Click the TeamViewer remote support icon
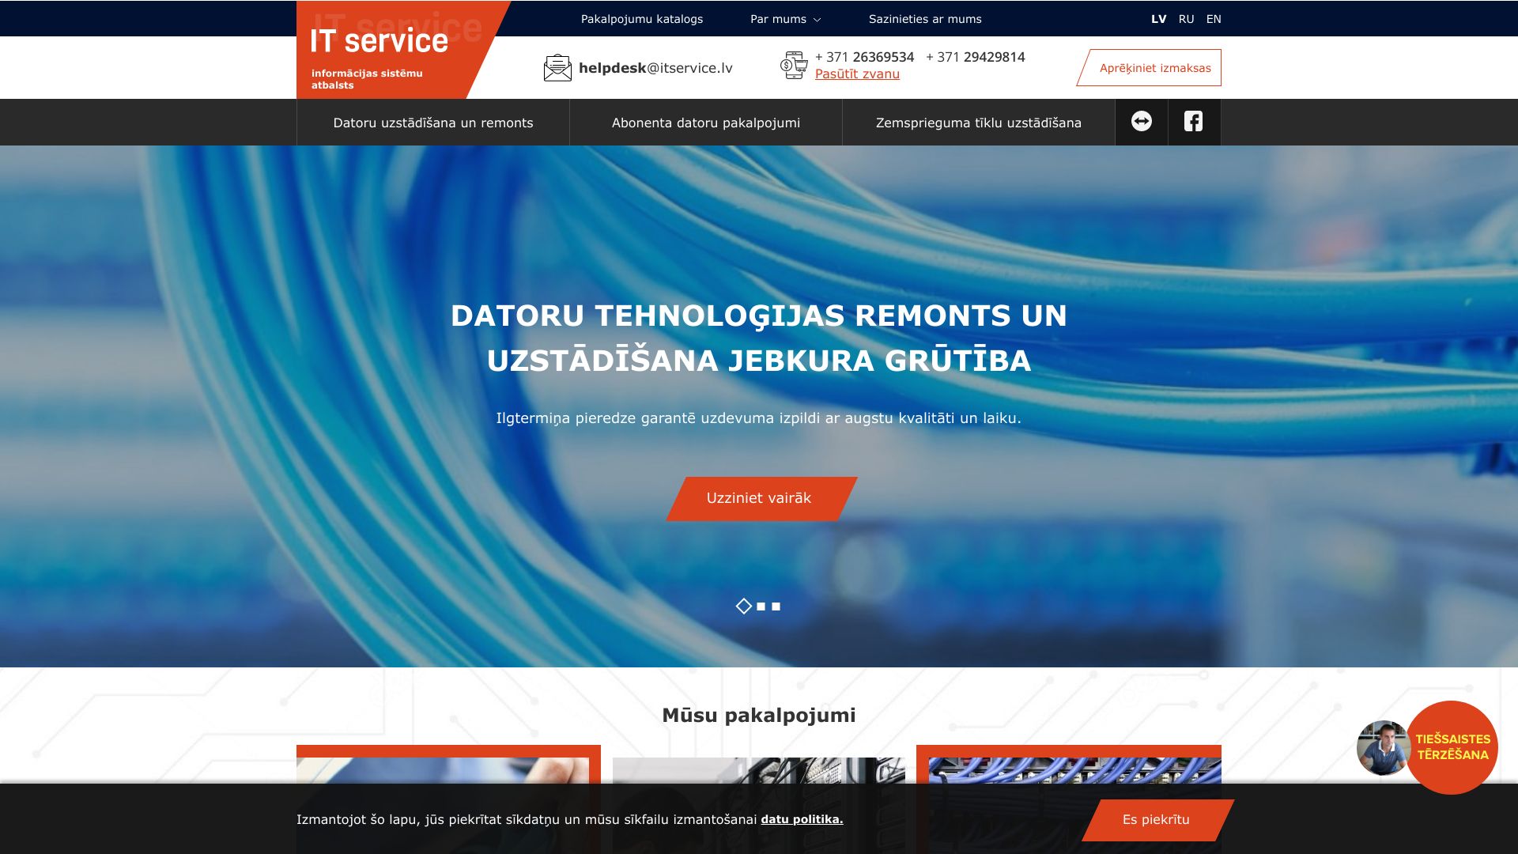The height and width of the screenshot is (854, 1518). (x=1141, y=122)
